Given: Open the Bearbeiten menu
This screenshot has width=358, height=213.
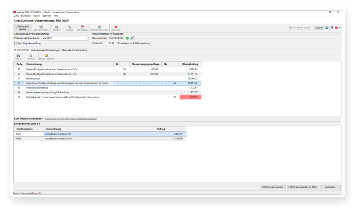Looking at the screenshot, I should tap(26, 16).
